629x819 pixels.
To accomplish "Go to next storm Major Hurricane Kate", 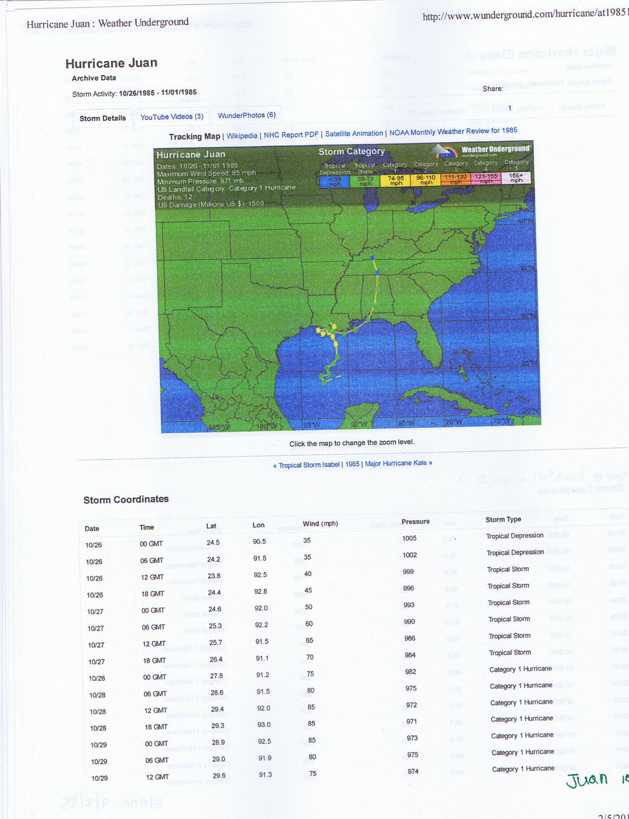I will pyautogui.click(x=398, y=463).
